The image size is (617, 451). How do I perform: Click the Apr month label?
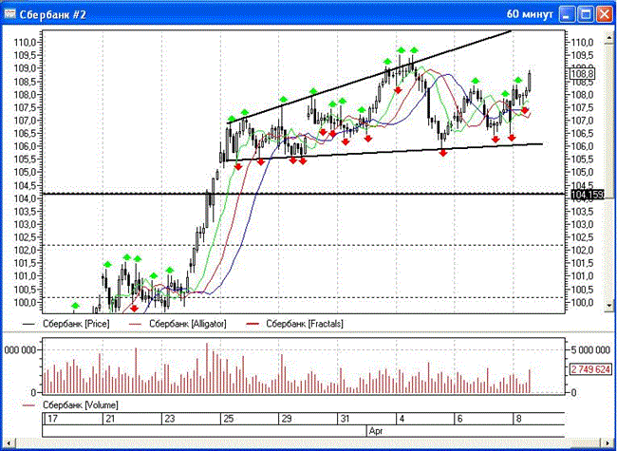point(376,431)
